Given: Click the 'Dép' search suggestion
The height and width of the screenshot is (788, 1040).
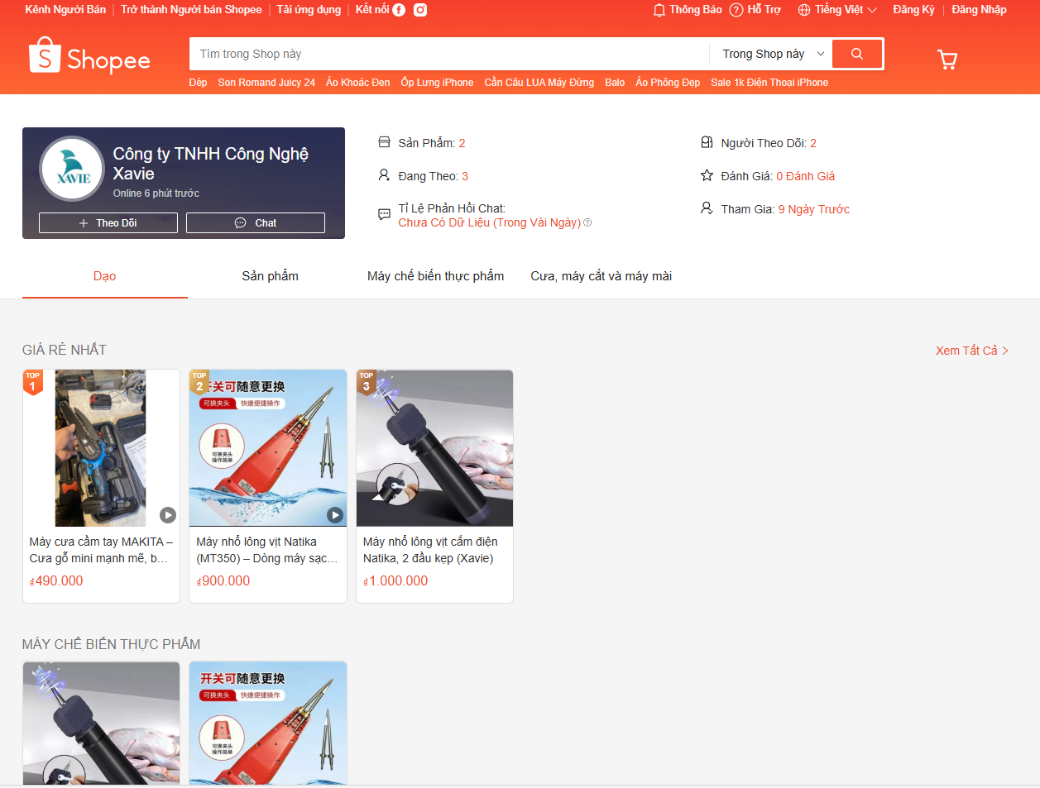Looking at the screenshot, I should coord(198,83).
